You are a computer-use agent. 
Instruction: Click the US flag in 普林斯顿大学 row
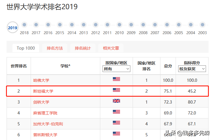pyautogui.click(x=116, y=134)
